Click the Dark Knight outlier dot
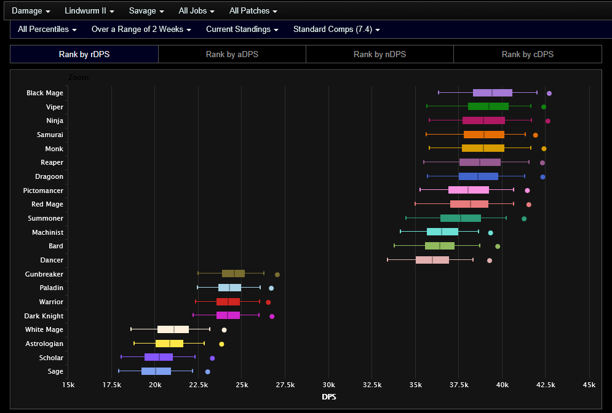 point(272,317)
